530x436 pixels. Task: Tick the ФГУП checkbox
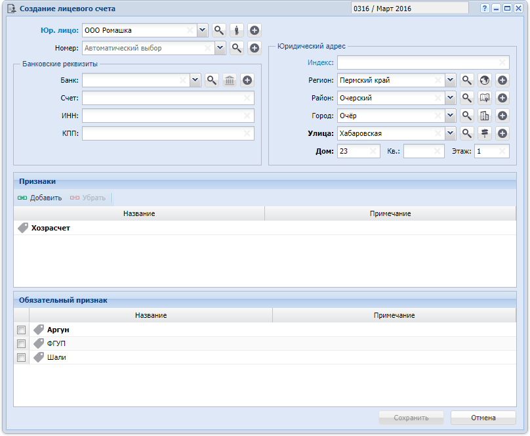[21, 343]
